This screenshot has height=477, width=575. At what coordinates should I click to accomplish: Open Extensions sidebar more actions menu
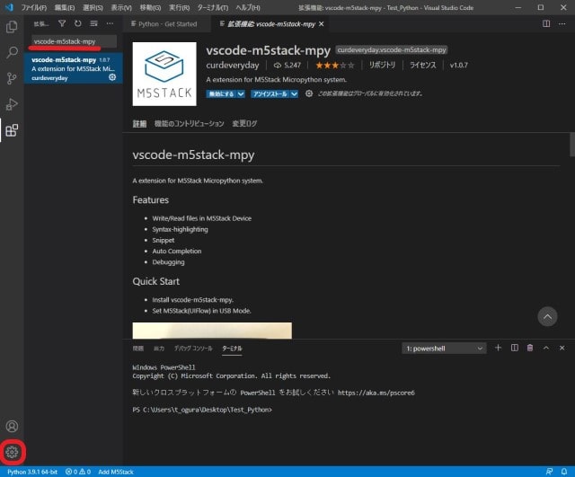[x=110, y=23]
